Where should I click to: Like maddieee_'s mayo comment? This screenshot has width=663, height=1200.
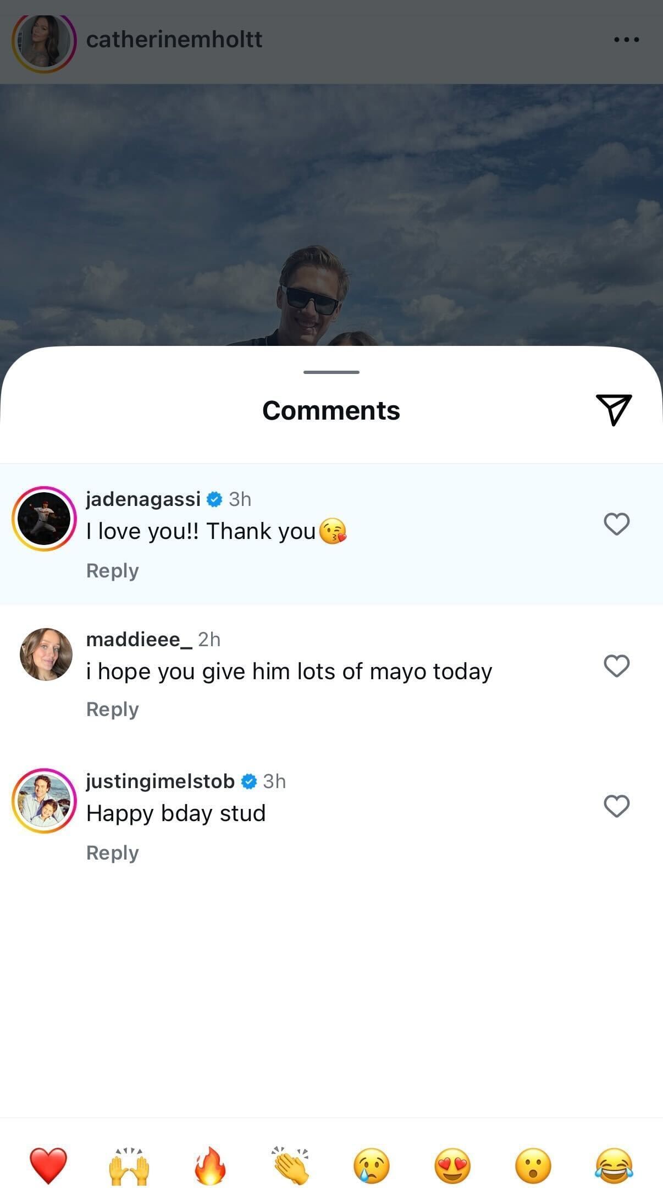(616, 665)
